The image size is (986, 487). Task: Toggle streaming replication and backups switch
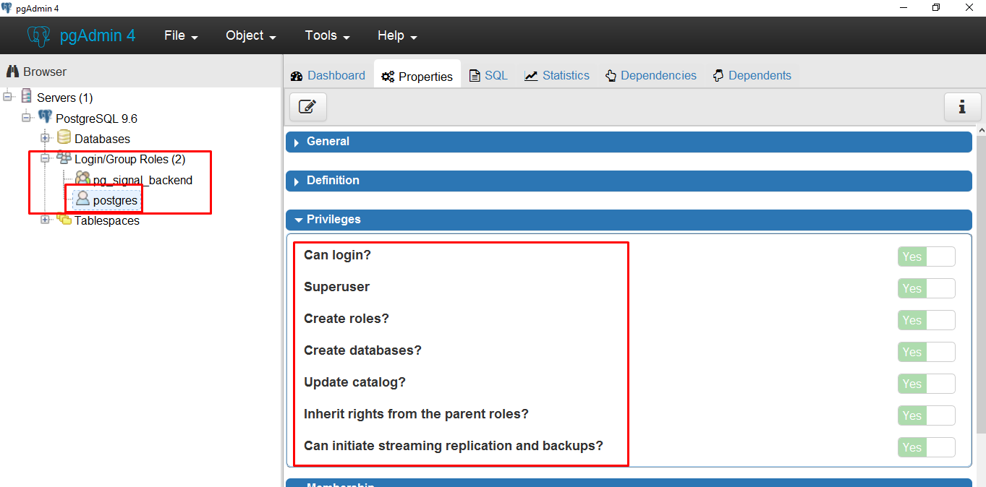(927, 447)
